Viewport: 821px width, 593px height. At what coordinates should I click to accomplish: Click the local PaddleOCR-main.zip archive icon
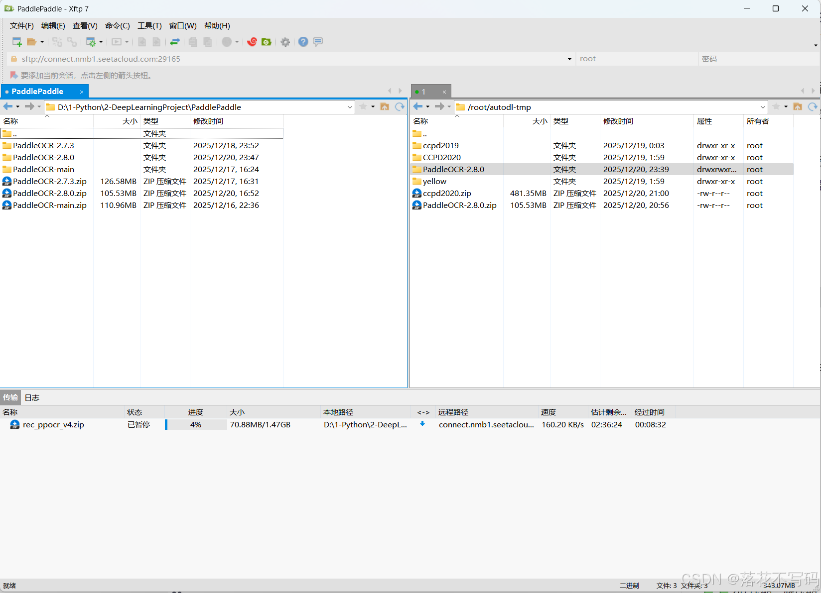pos(7,205)
